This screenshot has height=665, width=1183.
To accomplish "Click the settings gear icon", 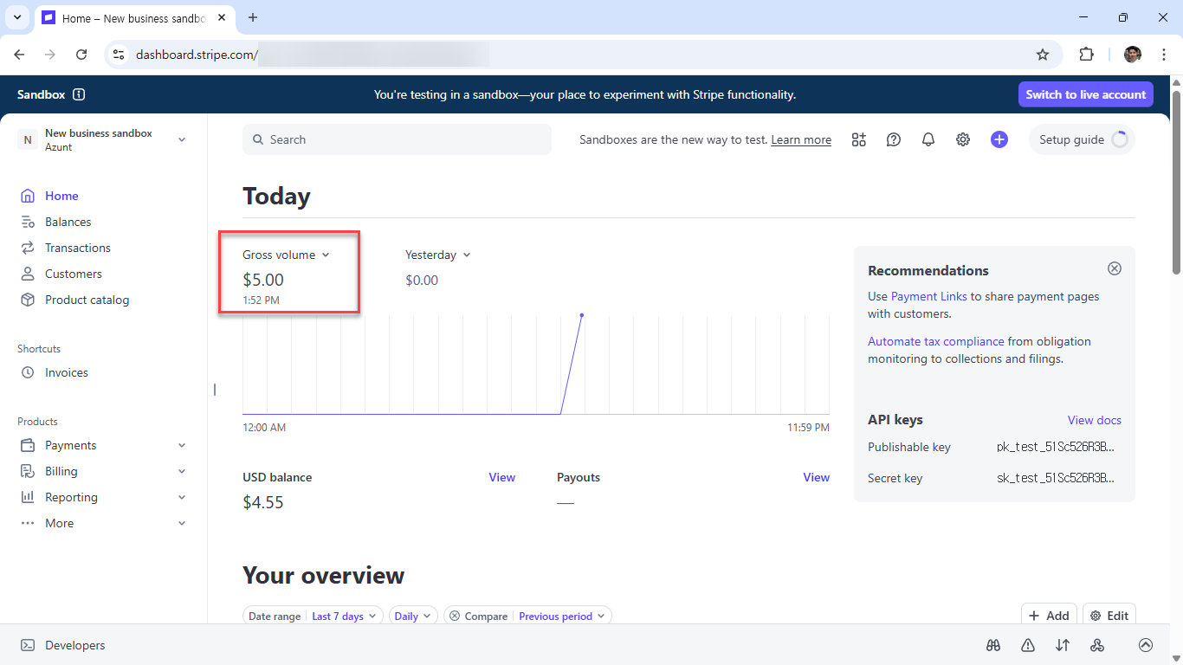I will (x=963, y=139).
